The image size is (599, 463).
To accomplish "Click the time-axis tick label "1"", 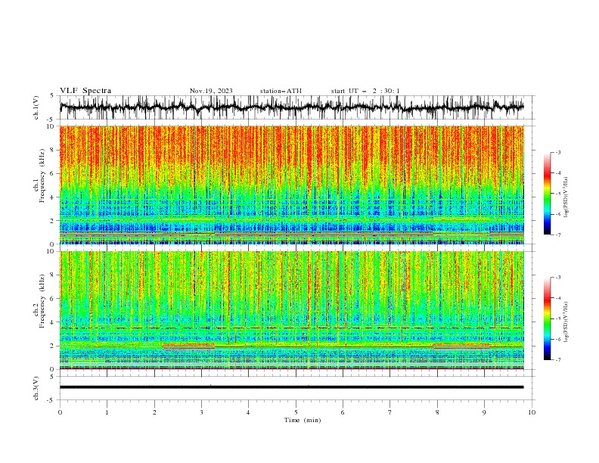I will pos(107,412).
